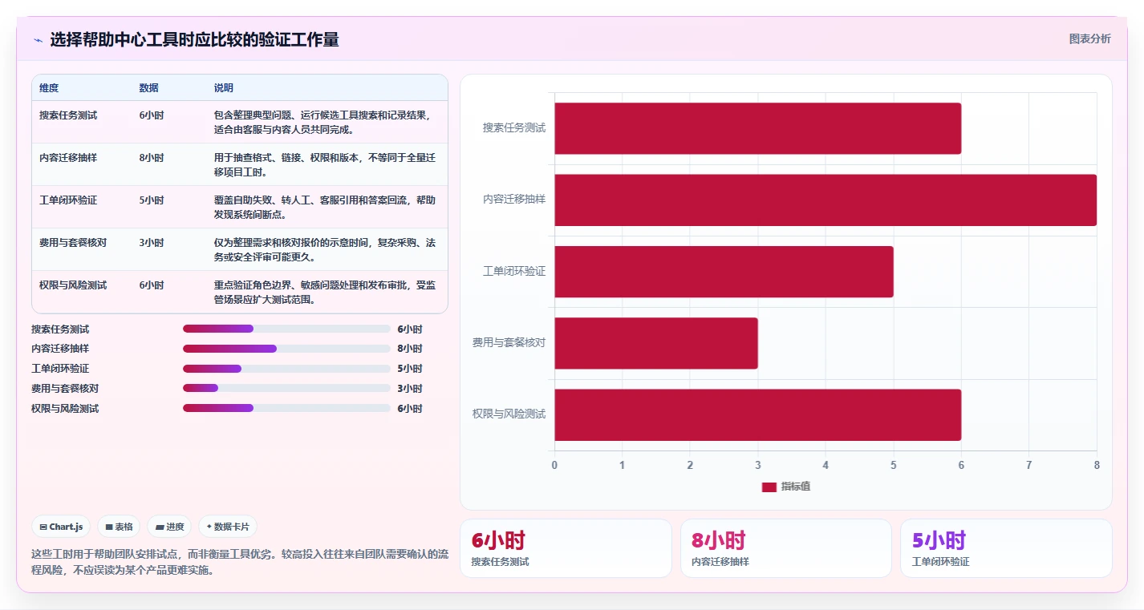1144x610 pixels.
Task: Click the 搜索任务测试 bar in the chart
Action: [x=757, y=128]
